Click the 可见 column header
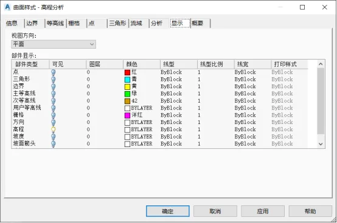The image size is (337, 223). [68, 64]
